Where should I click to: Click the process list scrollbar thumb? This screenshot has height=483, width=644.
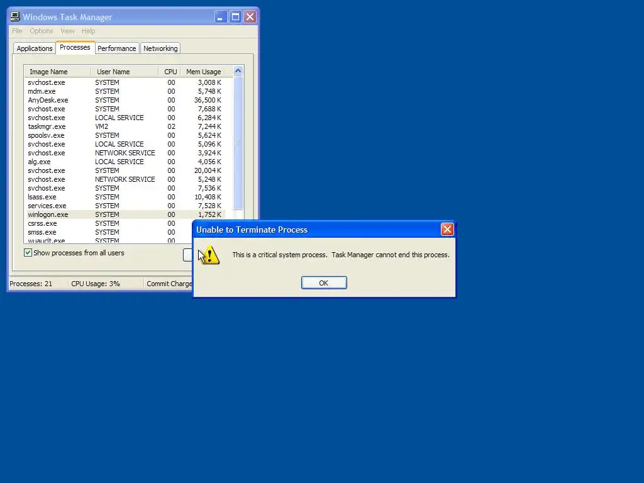pyautogui.click(x=238, y=143)
